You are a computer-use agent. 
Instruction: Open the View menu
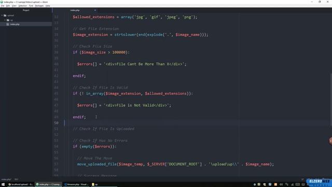click(x=14, y=6)
